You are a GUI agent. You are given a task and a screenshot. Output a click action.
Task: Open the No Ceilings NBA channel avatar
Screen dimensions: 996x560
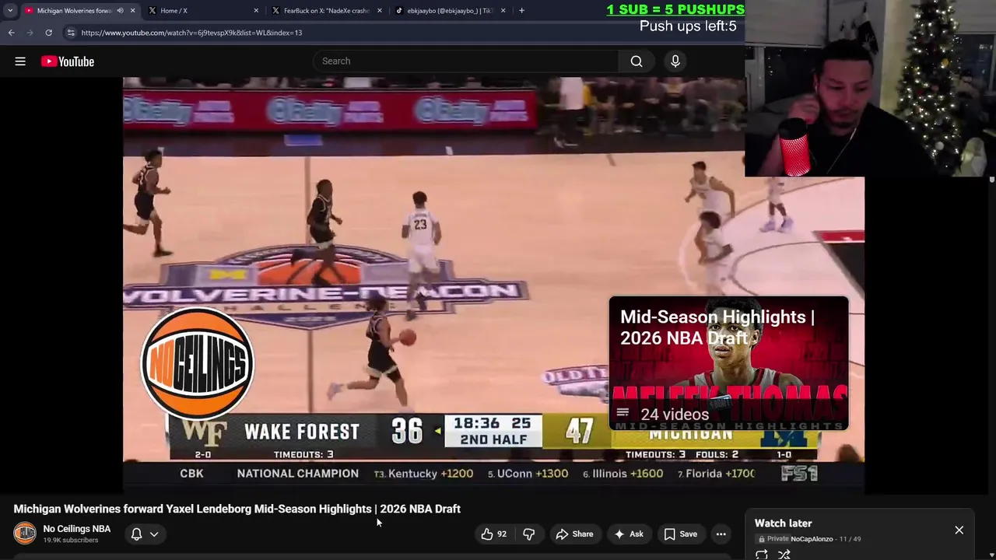tap(25, 534)
